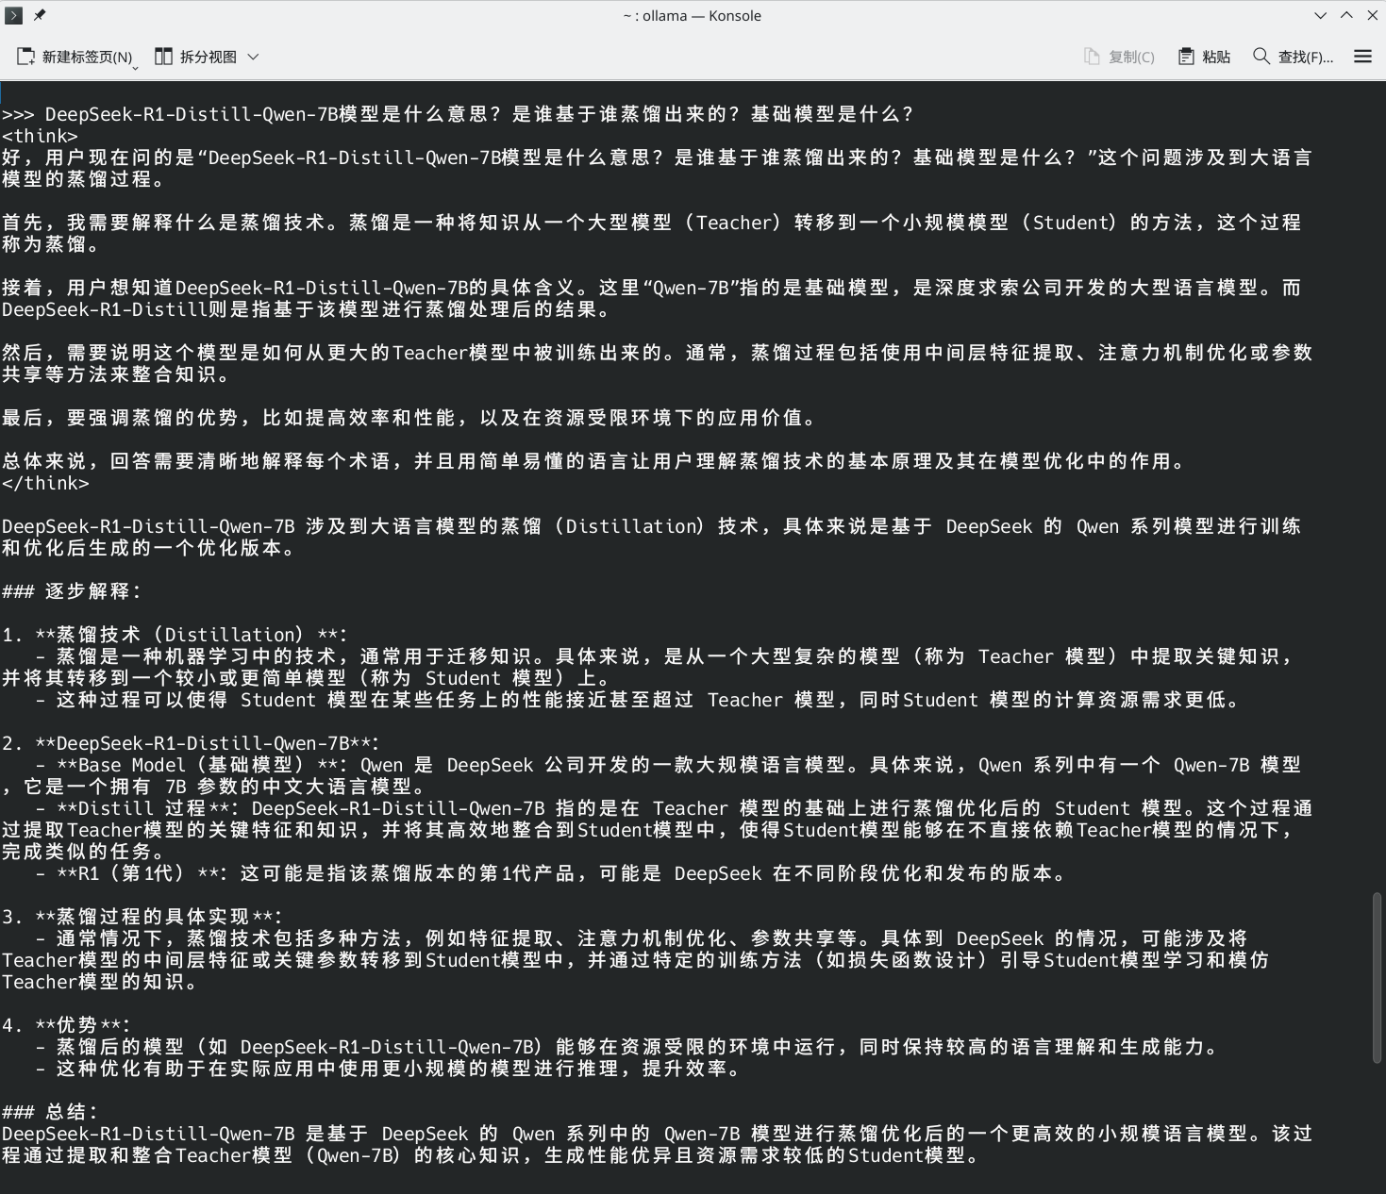Image resolution: width=1386 pixels, height=1194 pixels.
Task: Click the 粘贴 paste button
Action: pos(1204,57)
